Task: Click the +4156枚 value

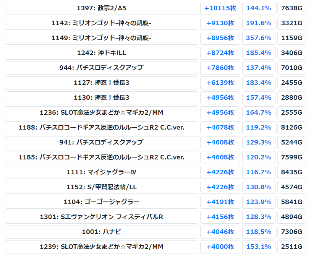Action: (220, 217)
